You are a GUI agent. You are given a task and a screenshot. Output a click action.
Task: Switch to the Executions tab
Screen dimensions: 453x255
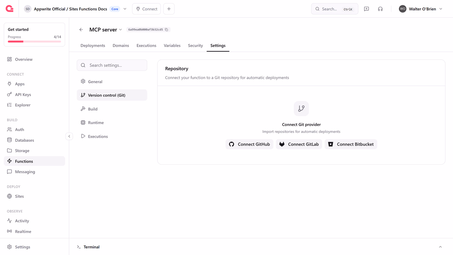tap(147, 46)
